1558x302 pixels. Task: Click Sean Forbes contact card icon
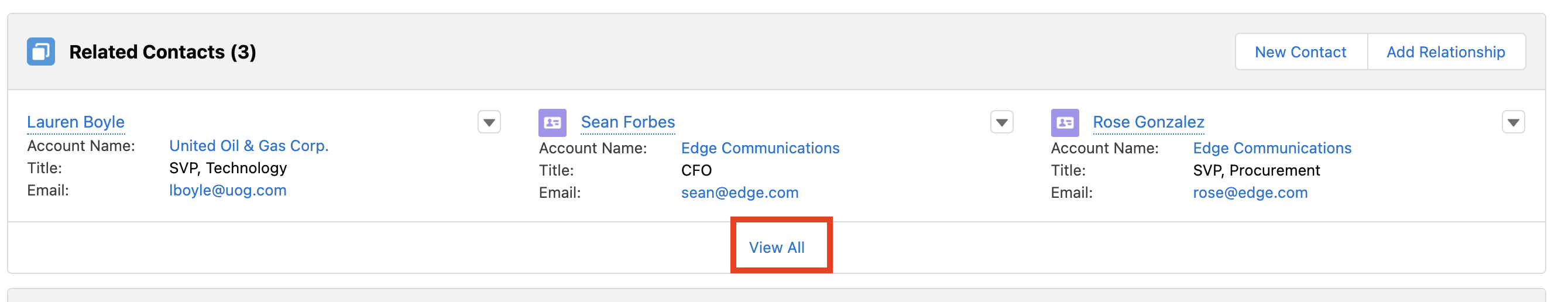552,123
